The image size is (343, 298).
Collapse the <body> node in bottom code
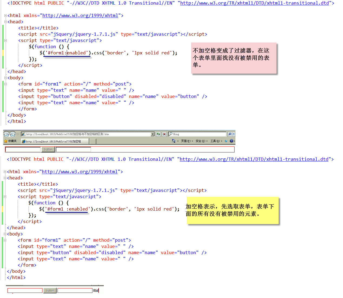[x=5, y=234]
